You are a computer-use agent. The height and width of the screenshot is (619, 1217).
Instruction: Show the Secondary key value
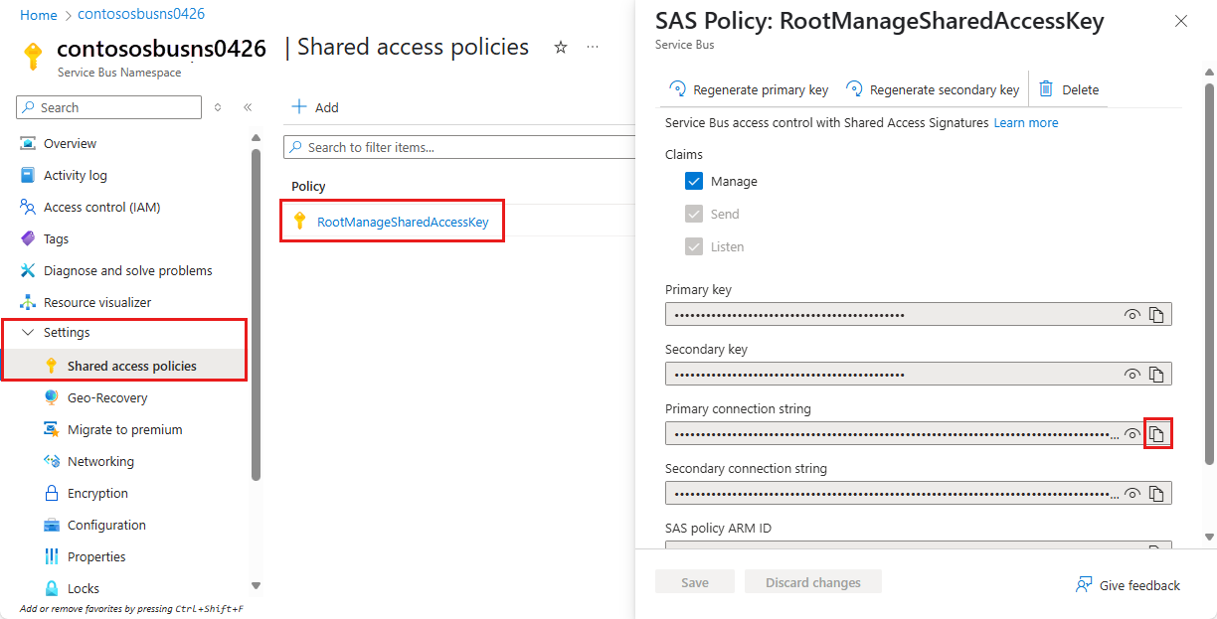coord(1131,375)
